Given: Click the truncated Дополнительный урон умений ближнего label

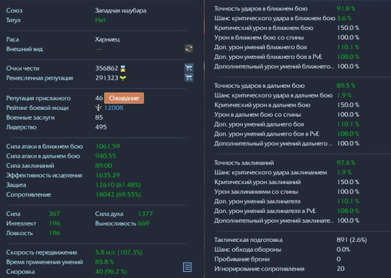Looking at the screenshot, I should click(272, 66).
